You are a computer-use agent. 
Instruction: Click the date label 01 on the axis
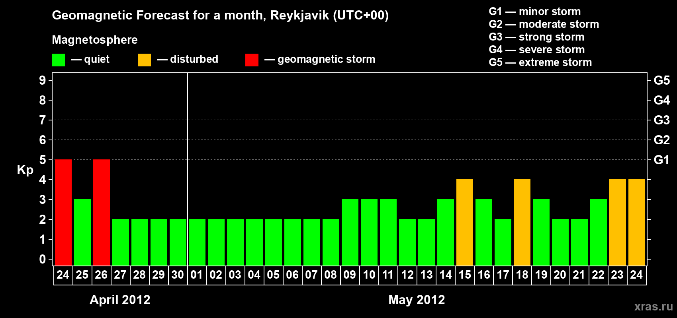click(197, 275)
